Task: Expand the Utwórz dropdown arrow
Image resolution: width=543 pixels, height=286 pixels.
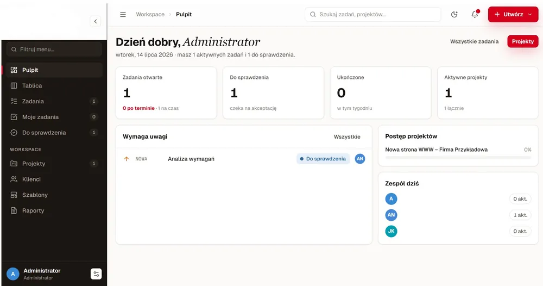Action: 530,14
